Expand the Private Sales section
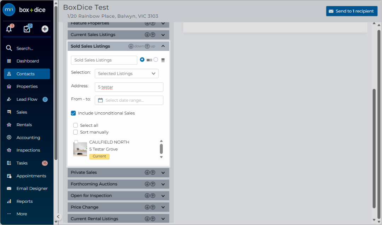 pos(163,172)
